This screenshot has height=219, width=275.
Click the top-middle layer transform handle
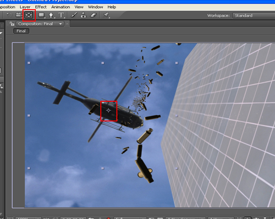tap(103, 63)
